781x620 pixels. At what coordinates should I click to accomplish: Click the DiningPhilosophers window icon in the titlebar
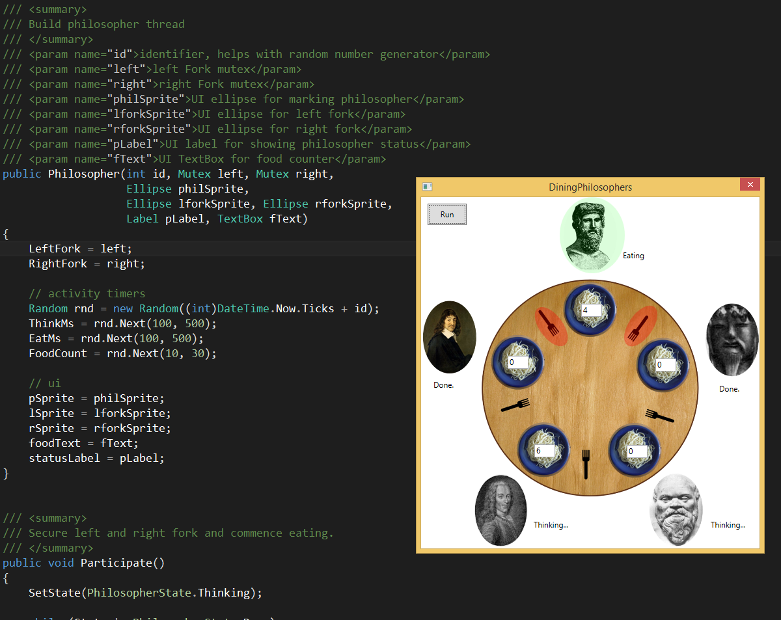click(x=427, y=186)
